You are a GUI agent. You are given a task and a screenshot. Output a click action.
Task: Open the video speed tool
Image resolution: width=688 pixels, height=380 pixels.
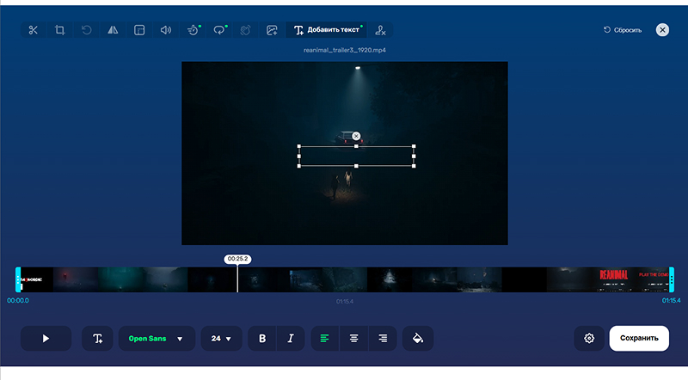[193, 30]
